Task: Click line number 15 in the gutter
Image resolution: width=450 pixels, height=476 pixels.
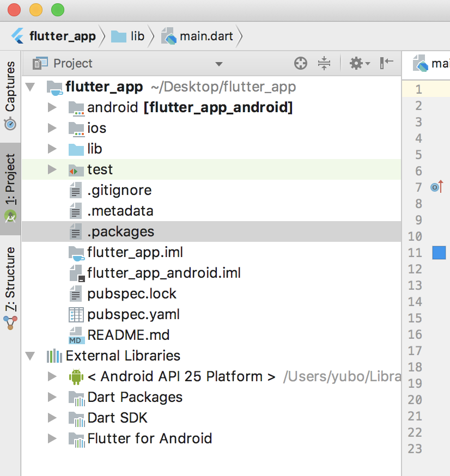Action: (415, 318)
